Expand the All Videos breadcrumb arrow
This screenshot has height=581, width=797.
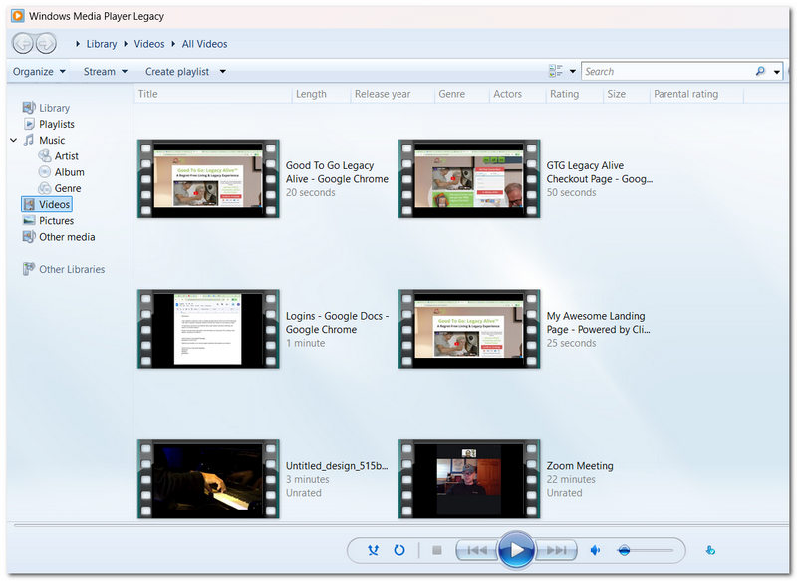(x=173, y=44)
